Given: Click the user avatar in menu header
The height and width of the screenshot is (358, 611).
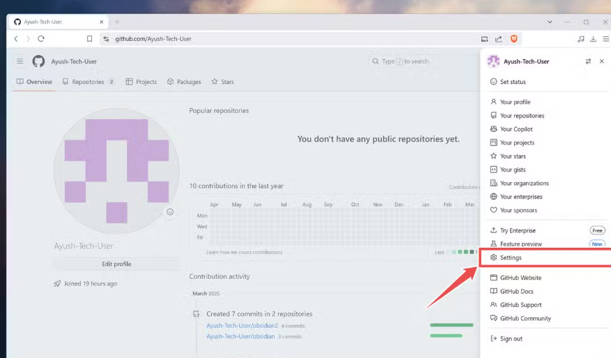Looking at the screenshot, I should 493,61.
